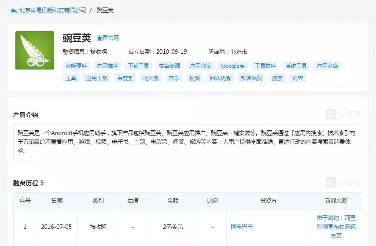
Task: Select the 应用下载 tag
Action: [x=96, y=78]
